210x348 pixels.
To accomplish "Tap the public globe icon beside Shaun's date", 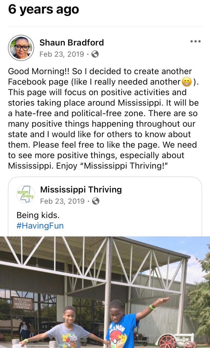I will tap(95, 54).
